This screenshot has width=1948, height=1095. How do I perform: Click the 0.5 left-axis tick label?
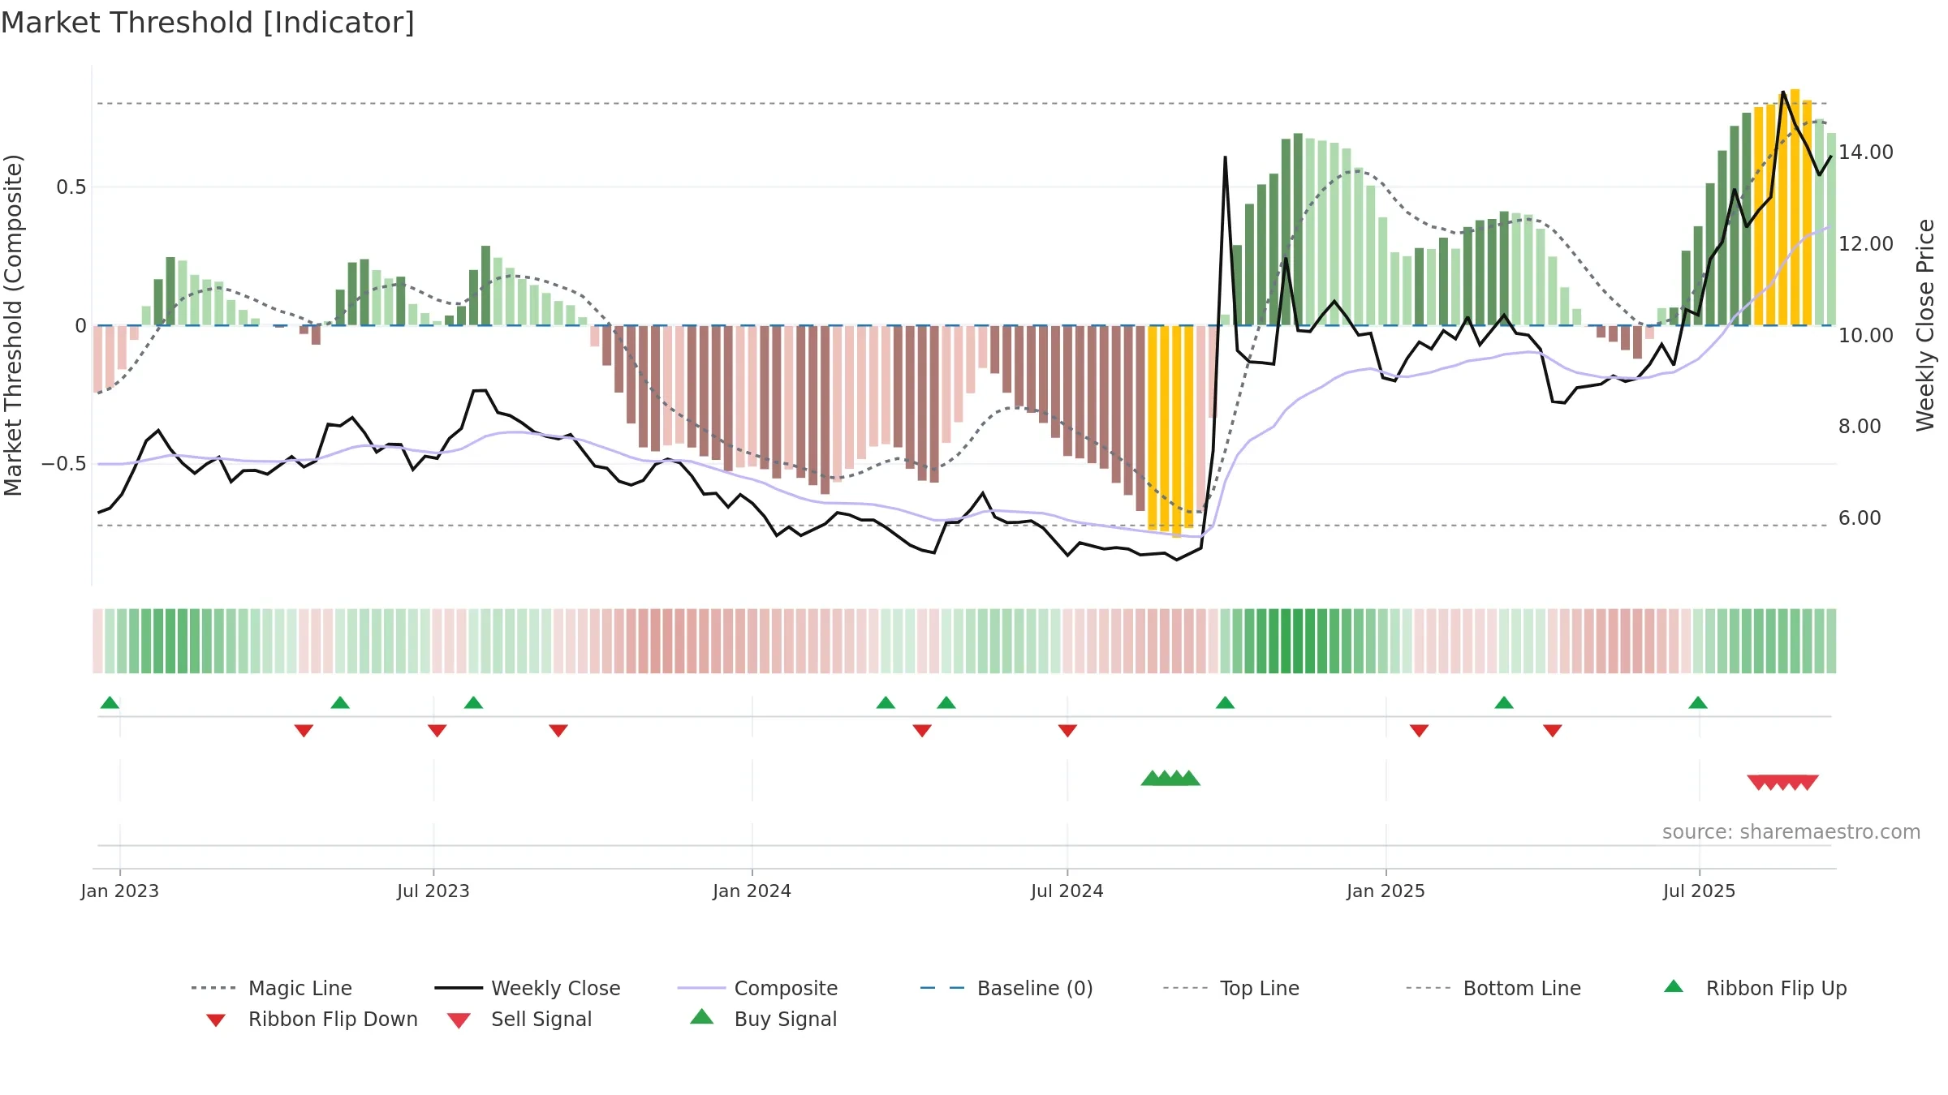point(71,187)
